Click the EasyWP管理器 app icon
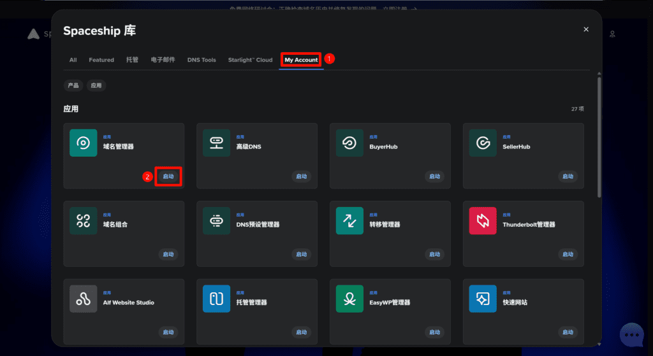Image resolution: width=653 pixels, height=356 pixels. [349, 299]
